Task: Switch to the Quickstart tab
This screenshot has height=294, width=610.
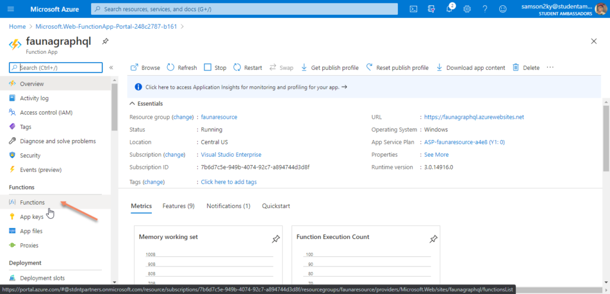Action: 276,206
